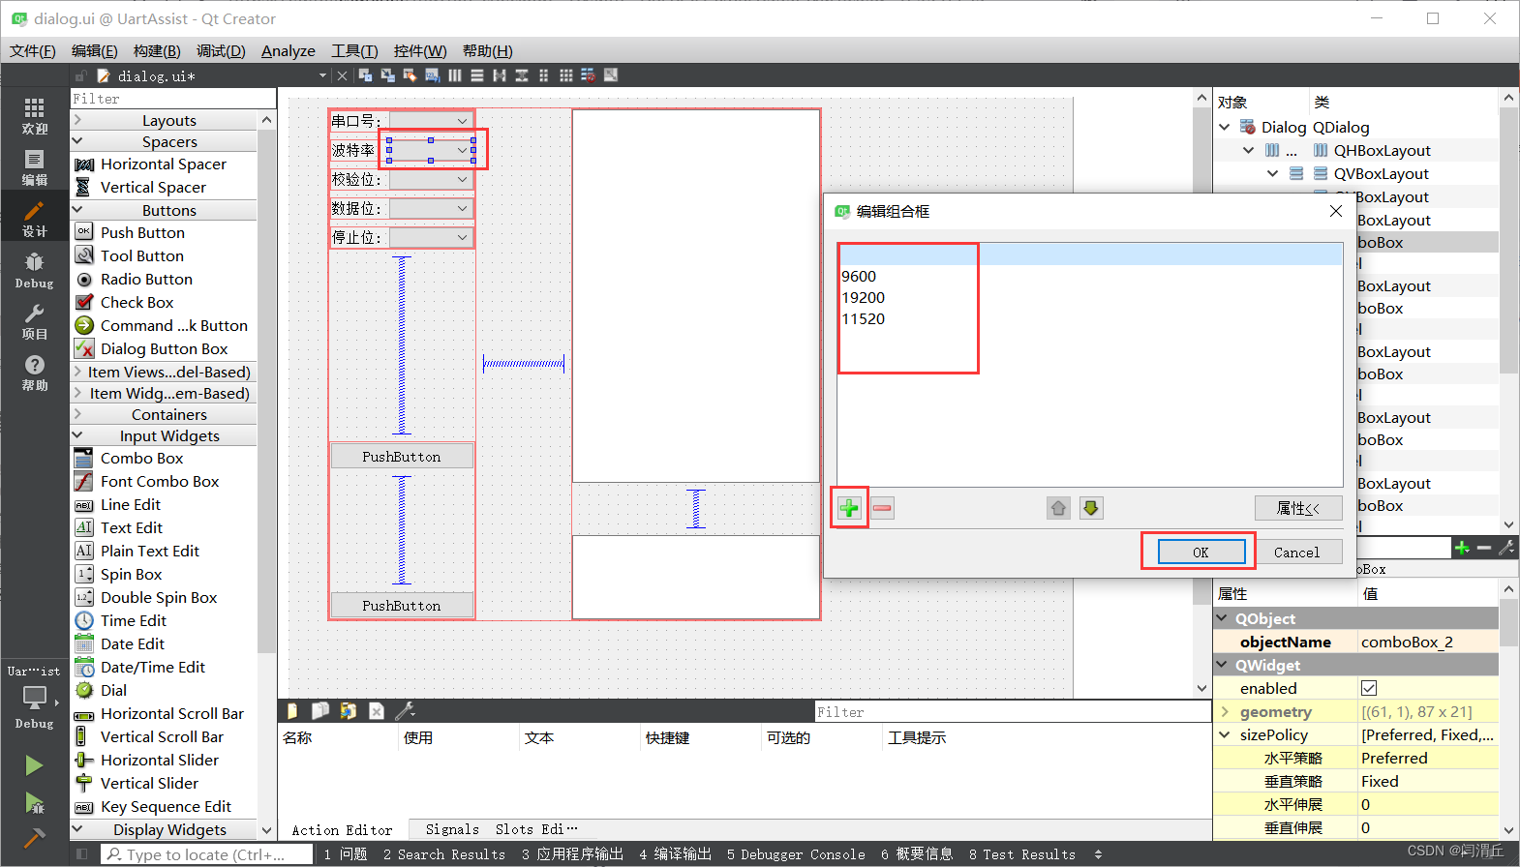Open the 校验位 combo box dropdown

coord(431,179)
